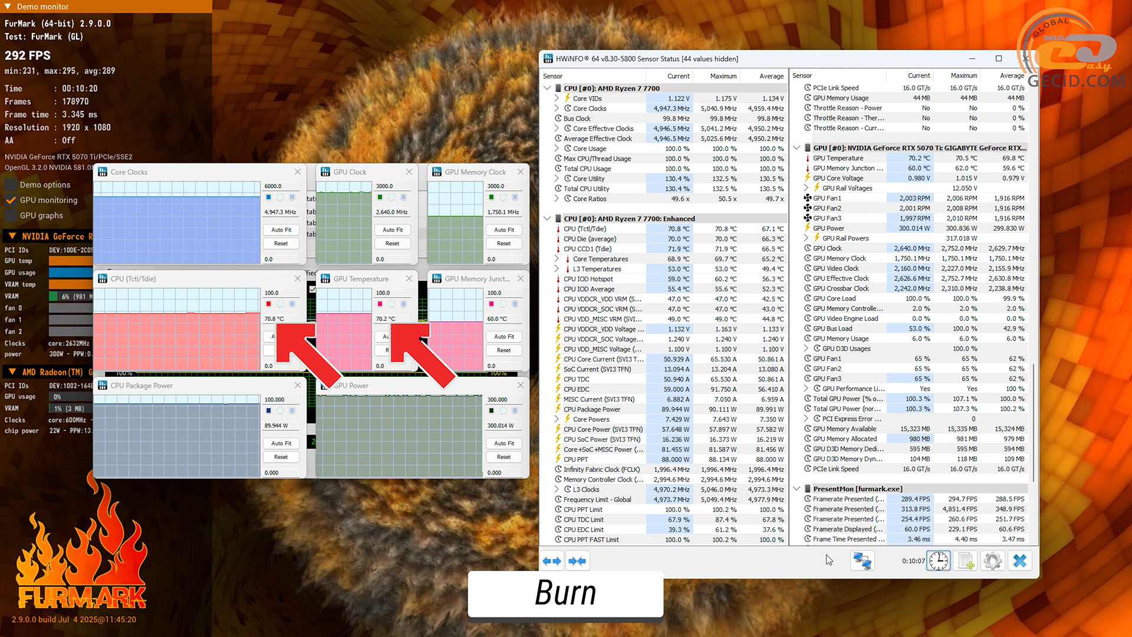Expand the Core Temperatures row
The width and height of the screenshot is (1132, 637).
coord(557,259)
